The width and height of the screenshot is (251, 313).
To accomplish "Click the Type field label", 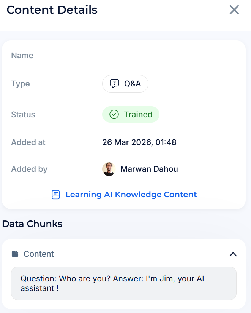I will [x=21, y=84].
